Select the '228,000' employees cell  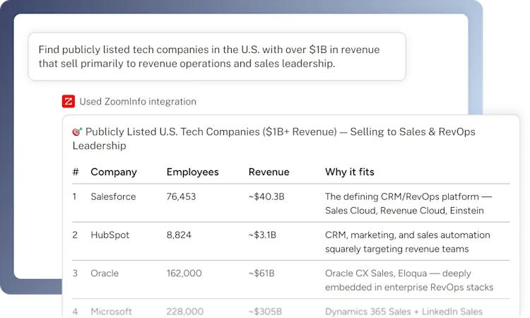185,311
